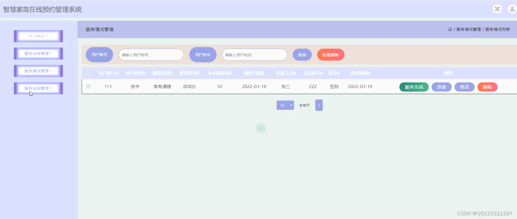Click the red 删除 button
Image resolution: width=517 pixels, height=219 pixels.
tap(487, 87)
